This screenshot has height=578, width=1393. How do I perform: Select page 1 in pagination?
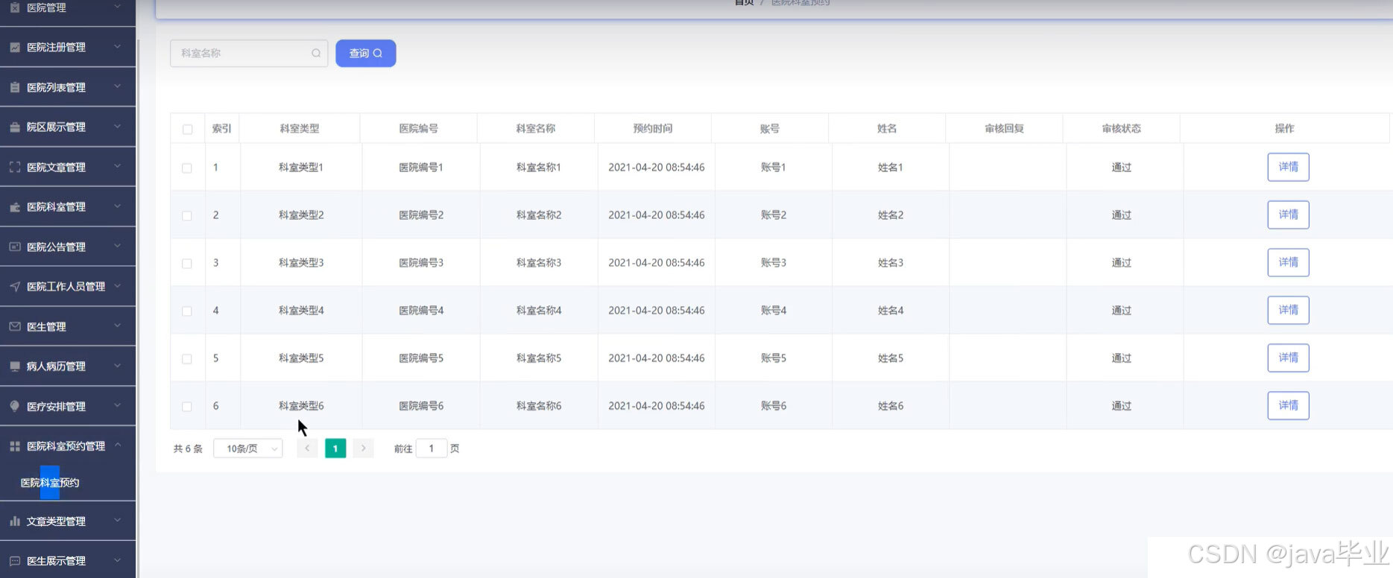click(335, 448)
